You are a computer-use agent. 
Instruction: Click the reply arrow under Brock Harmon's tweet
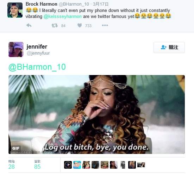29,25
